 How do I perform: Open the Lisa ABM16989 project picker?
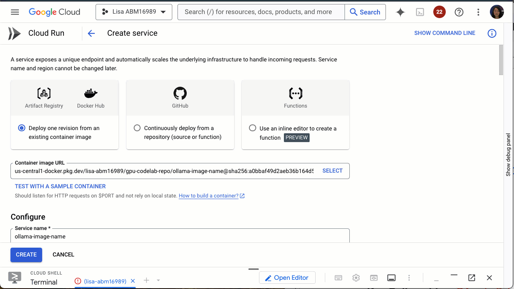click(x=134, y=12)
